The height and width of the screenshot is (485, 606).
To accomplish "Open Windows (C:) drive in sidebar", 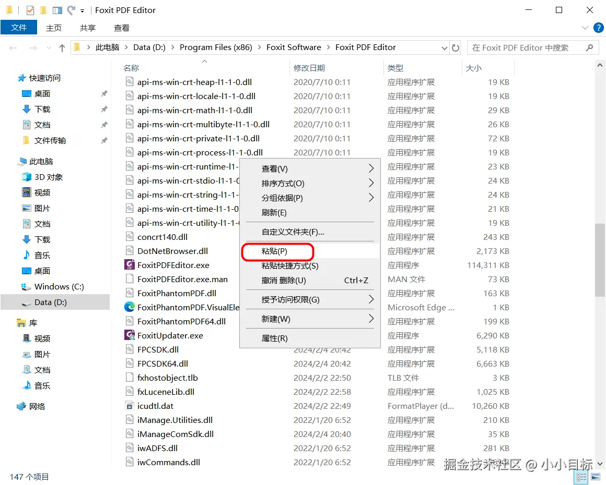I will point(59,287).
